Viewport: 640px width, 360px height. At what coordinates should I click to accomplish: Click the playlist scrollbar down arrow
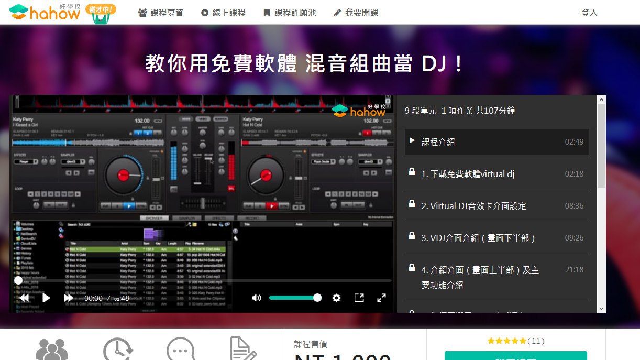[x=601, y=309]
